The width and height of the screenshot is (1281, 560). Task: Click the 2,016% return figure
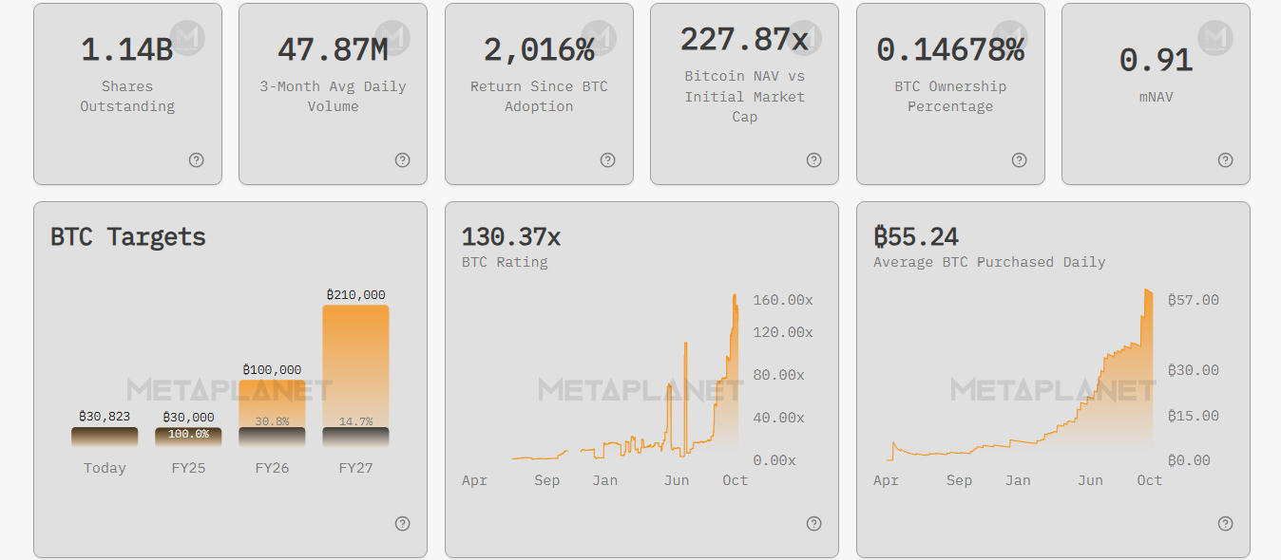[x=539, y=49]
